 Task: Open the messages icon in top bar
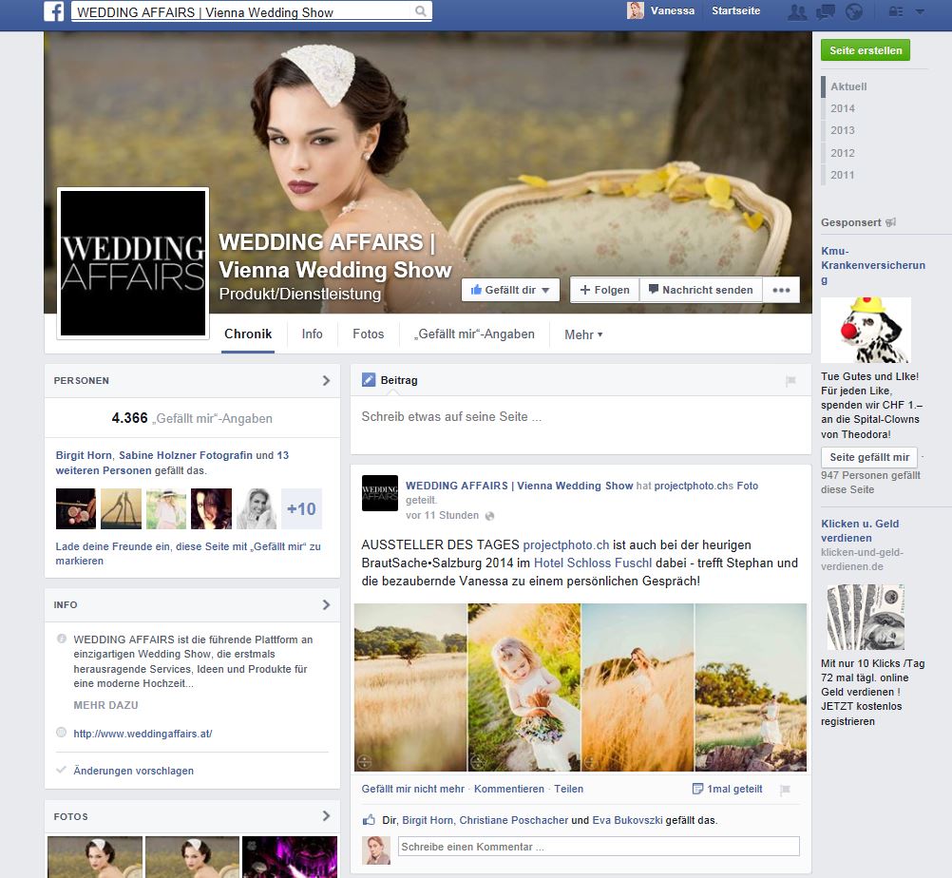coord(826,11)
